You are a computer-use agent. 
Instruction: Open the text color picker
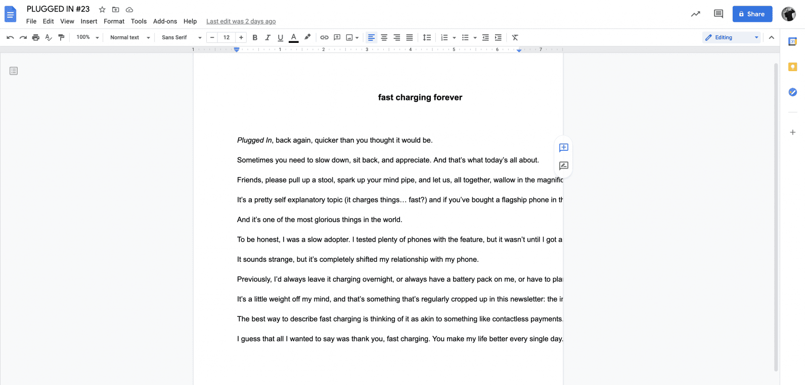coord(293,37)
